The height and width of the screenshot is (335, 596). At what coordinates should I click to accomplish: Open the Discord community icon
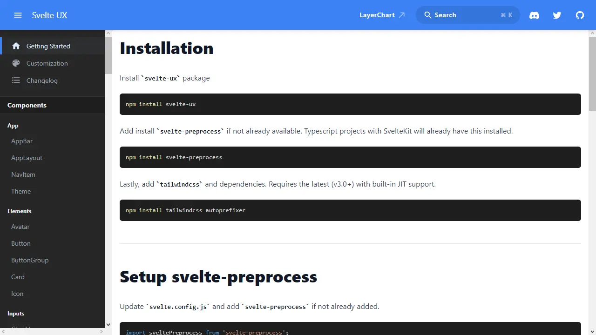[x=534, y=15]
